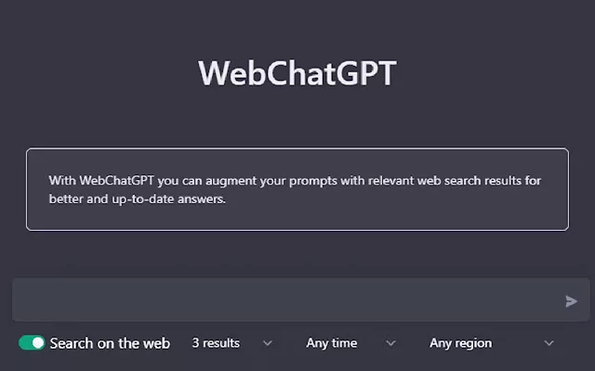Click the chevron arrow next to "Any time"
Image resolution: width=595 pixels, height=371 pixels.
click(x=390, y=343)
